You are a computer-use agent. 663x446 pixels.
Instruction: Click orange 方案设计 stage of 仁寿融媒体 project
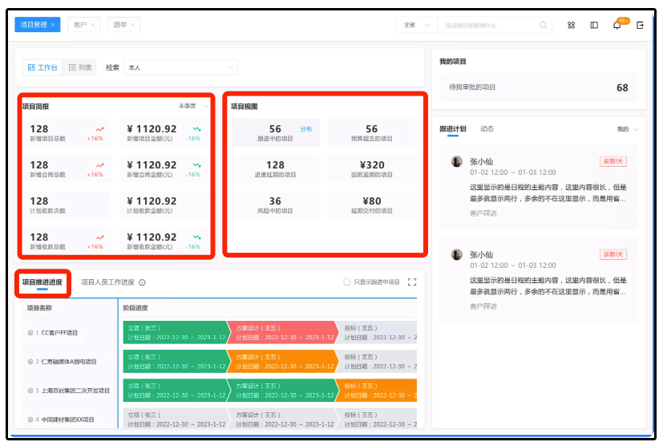(x=282, y=361)
